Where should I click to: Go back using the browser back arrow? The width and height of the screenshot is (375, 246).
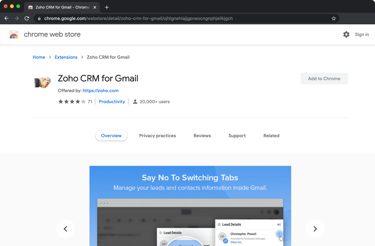pos(6,18)
